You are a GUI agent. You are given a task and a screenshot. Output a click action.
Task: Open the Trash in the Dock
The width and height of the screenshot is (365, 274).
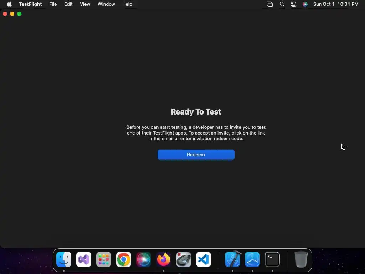[x=301, y=259]
